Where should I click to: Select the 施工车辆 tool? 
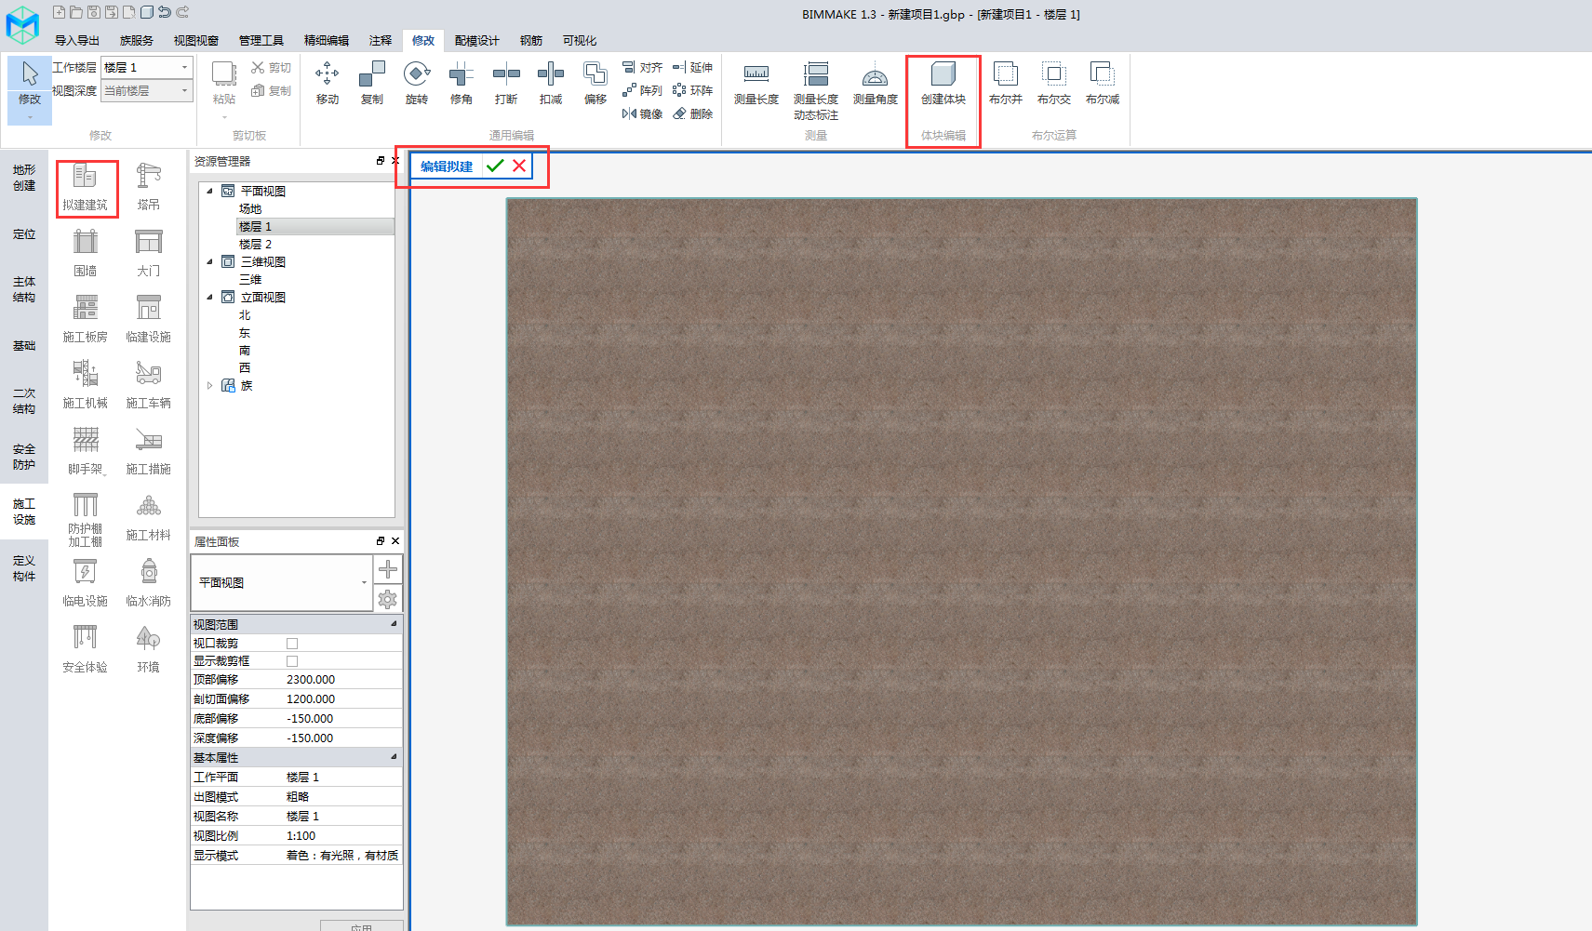tap(149, 385)
